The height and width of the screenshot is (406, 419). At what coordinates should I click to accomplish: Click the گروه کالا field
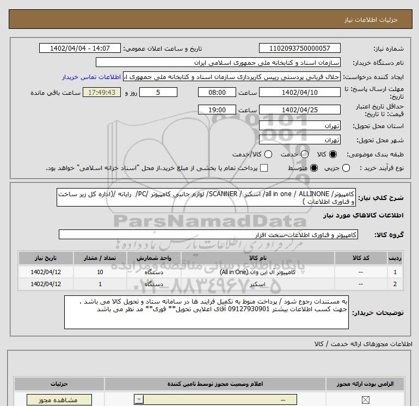[x=208, y=235]
